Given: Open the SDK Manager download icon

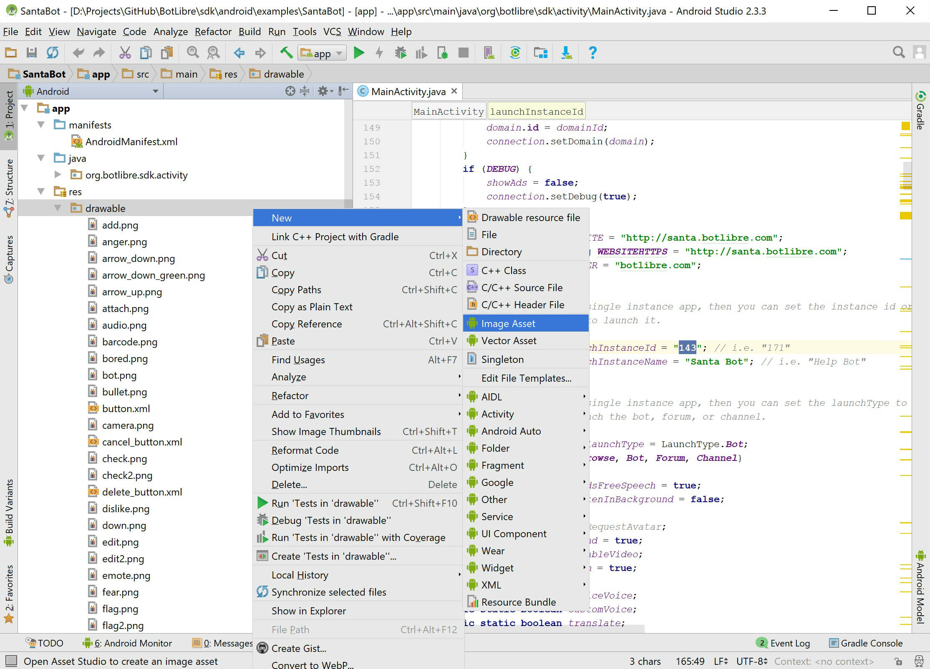Looking at the screenshot, I should (x=567, y=53).
